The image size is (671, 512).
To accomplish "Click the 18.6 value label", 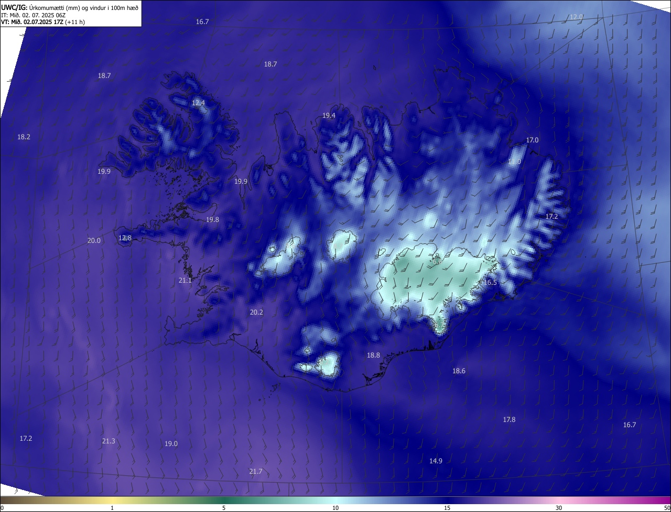I will [459, 371].
